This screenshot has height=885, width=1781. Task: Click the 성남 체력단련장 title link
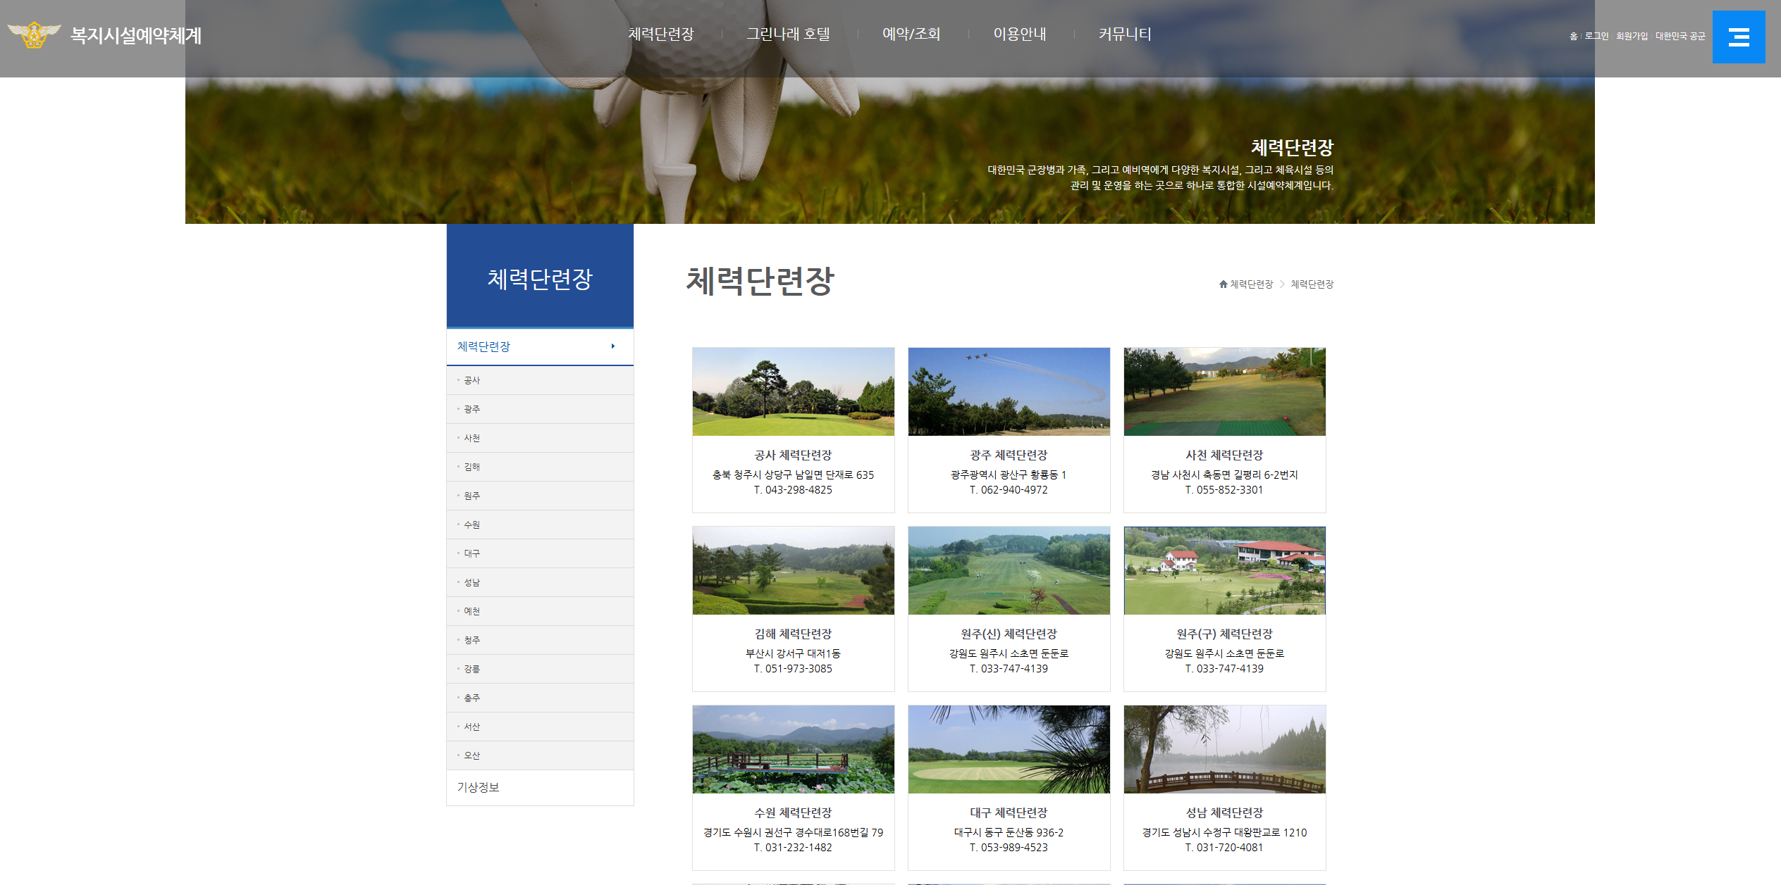tap(1224, 812)
